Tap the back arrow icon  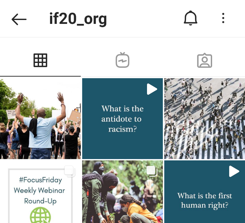click(x=19, y=19)
